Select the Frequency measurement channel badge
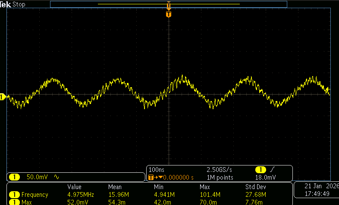This screenshot has height=205, width=339. [15, 195]
